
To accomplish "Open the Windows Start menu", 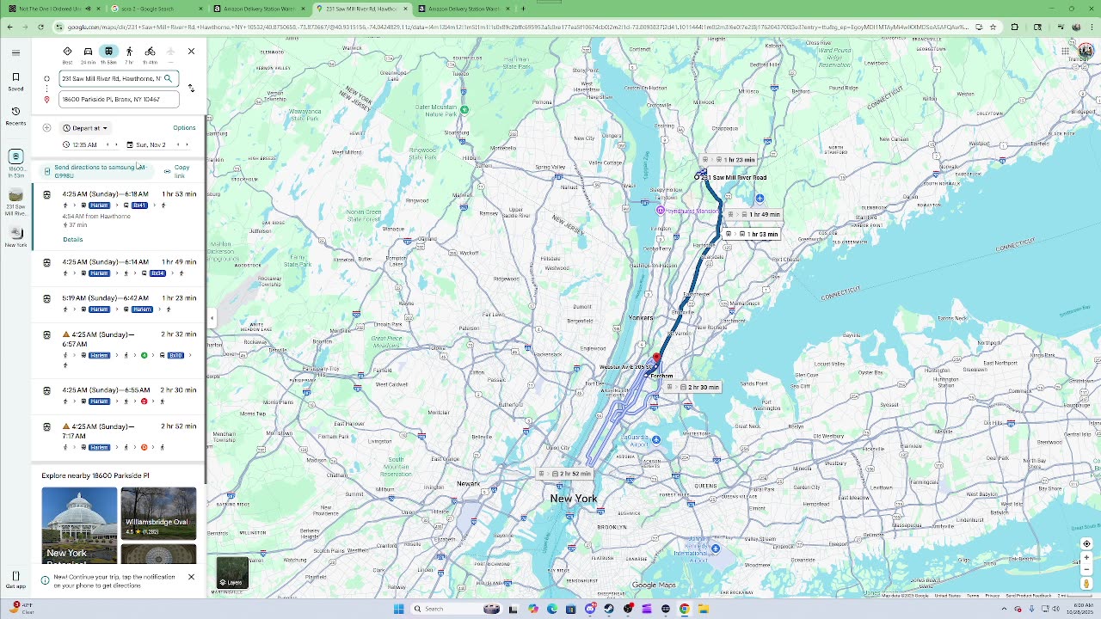I will click(398, 609).
